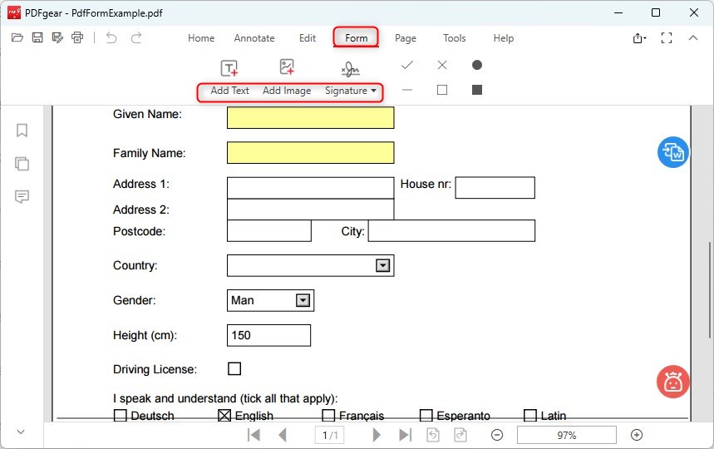Image resolution: width=714 pixels, height=449 pixels.
Task: Switch to the Form tab
Action: (x=356, y=38)
